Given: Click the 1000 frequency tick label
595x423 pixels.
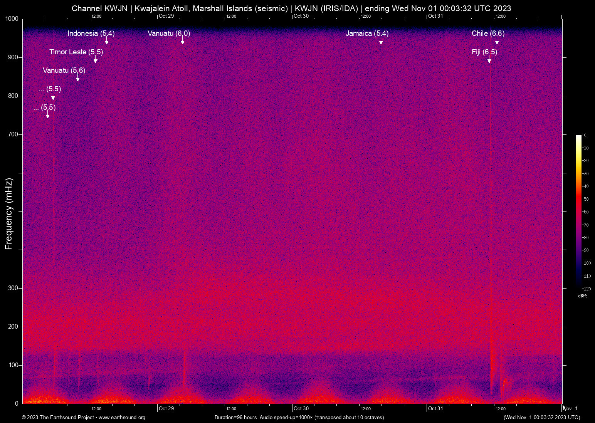Looking at the screenshot, I should 11,18.
